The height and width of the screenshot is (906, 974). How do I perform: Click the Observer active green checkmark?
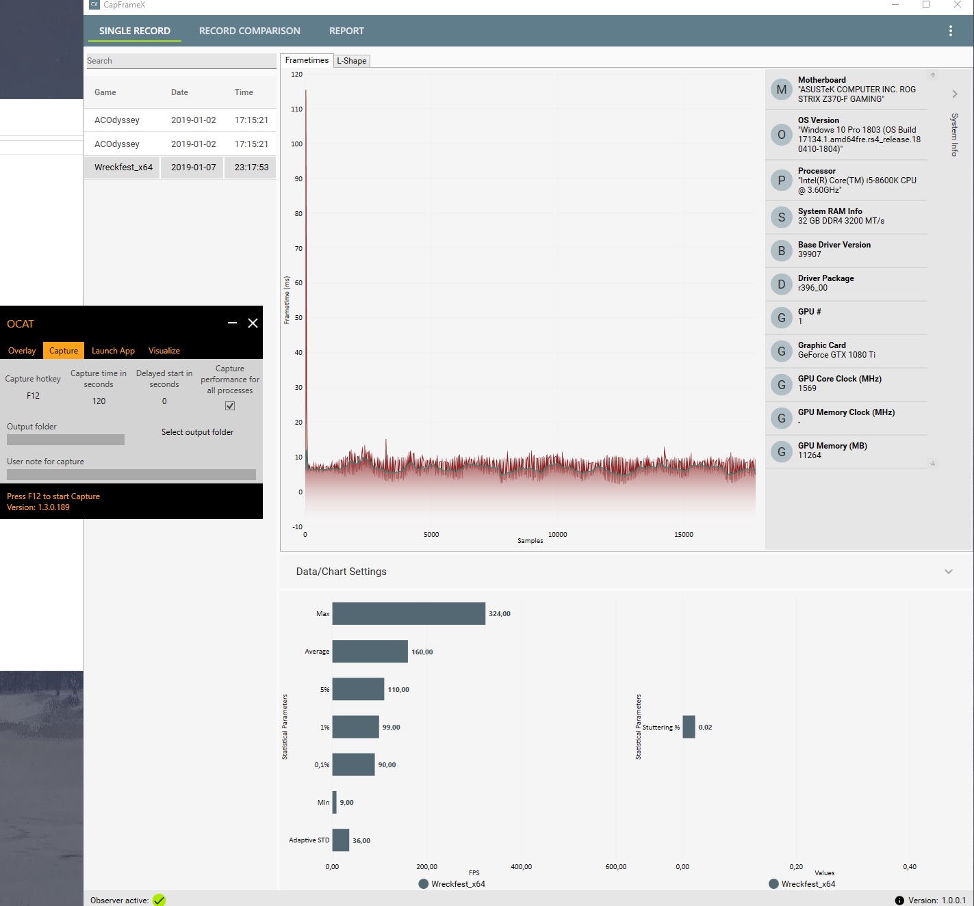coord(159,900)
